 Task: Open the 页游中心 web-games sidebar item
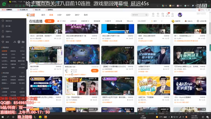(7, 31)
